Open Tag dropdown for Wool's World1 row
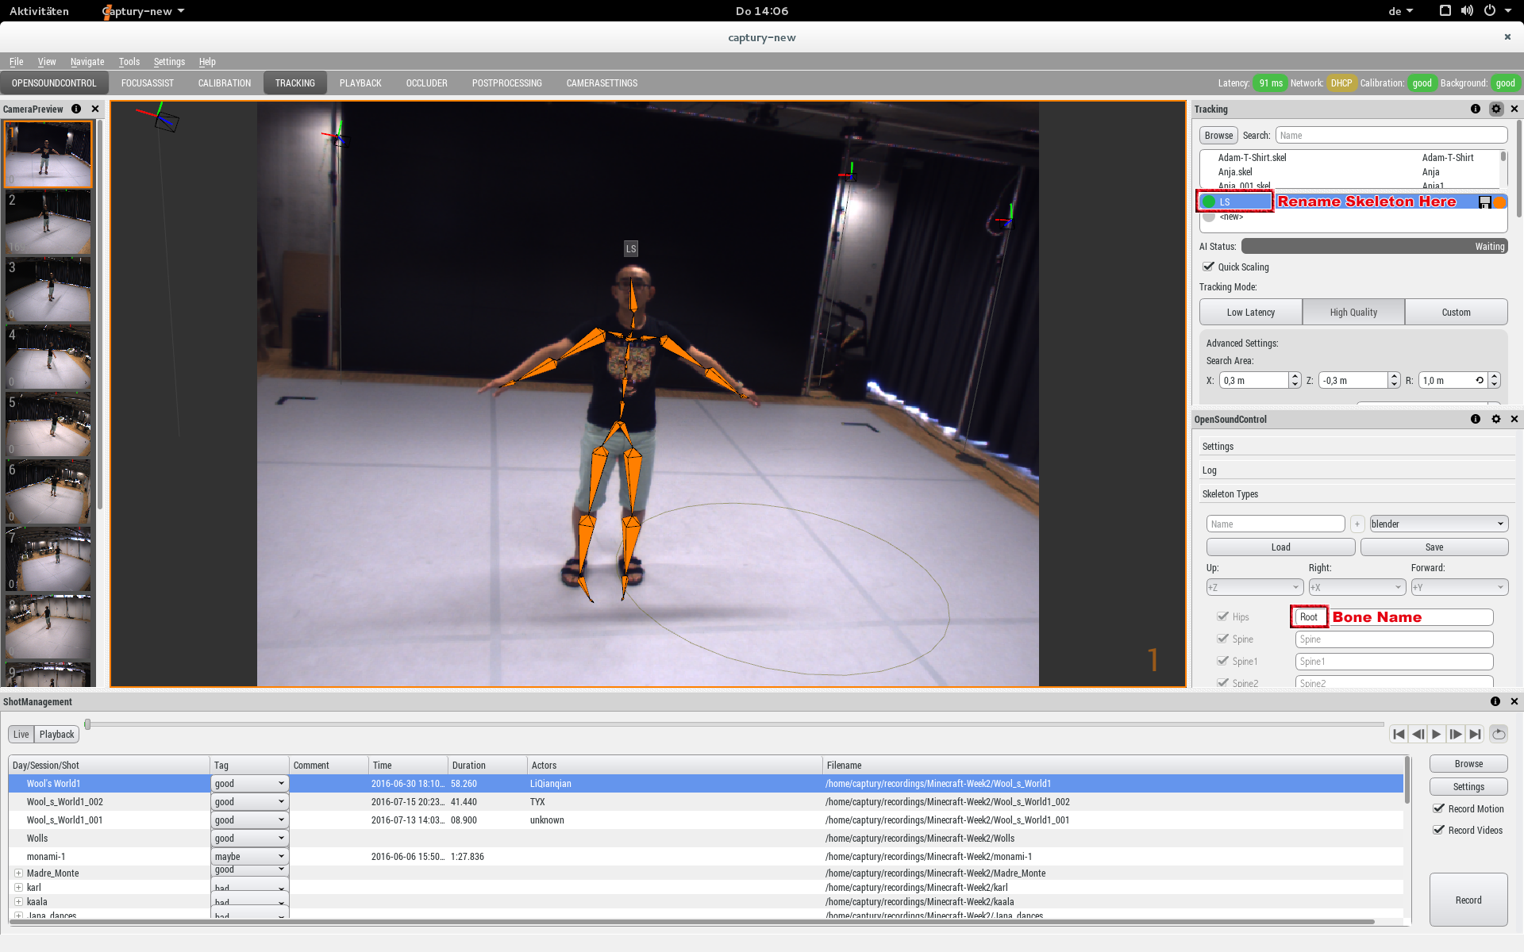Screen dimensions: 1524x952 [x=249, y=783]
